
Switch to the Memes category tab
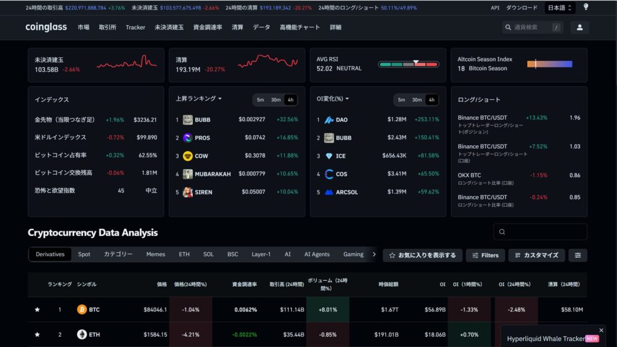(x=155, y=254)
